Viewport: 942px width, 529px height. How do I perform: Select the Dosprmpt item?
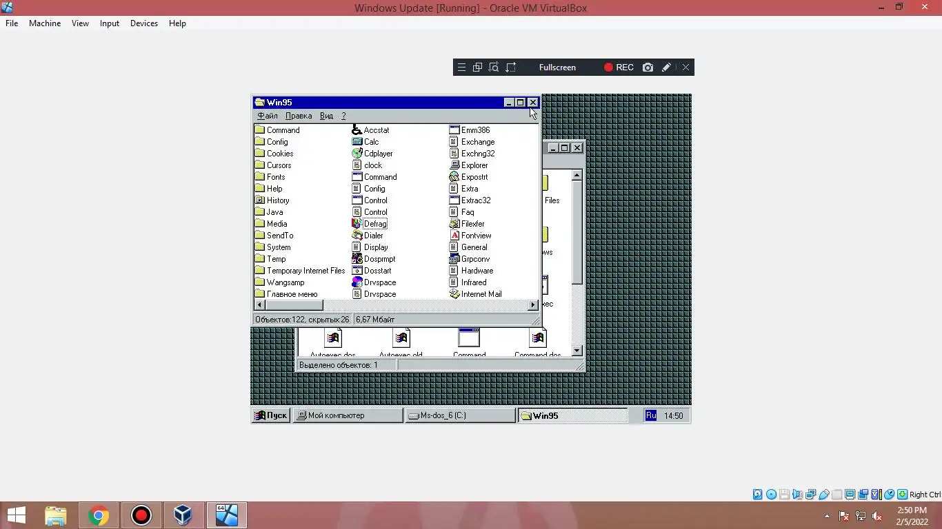373,259
